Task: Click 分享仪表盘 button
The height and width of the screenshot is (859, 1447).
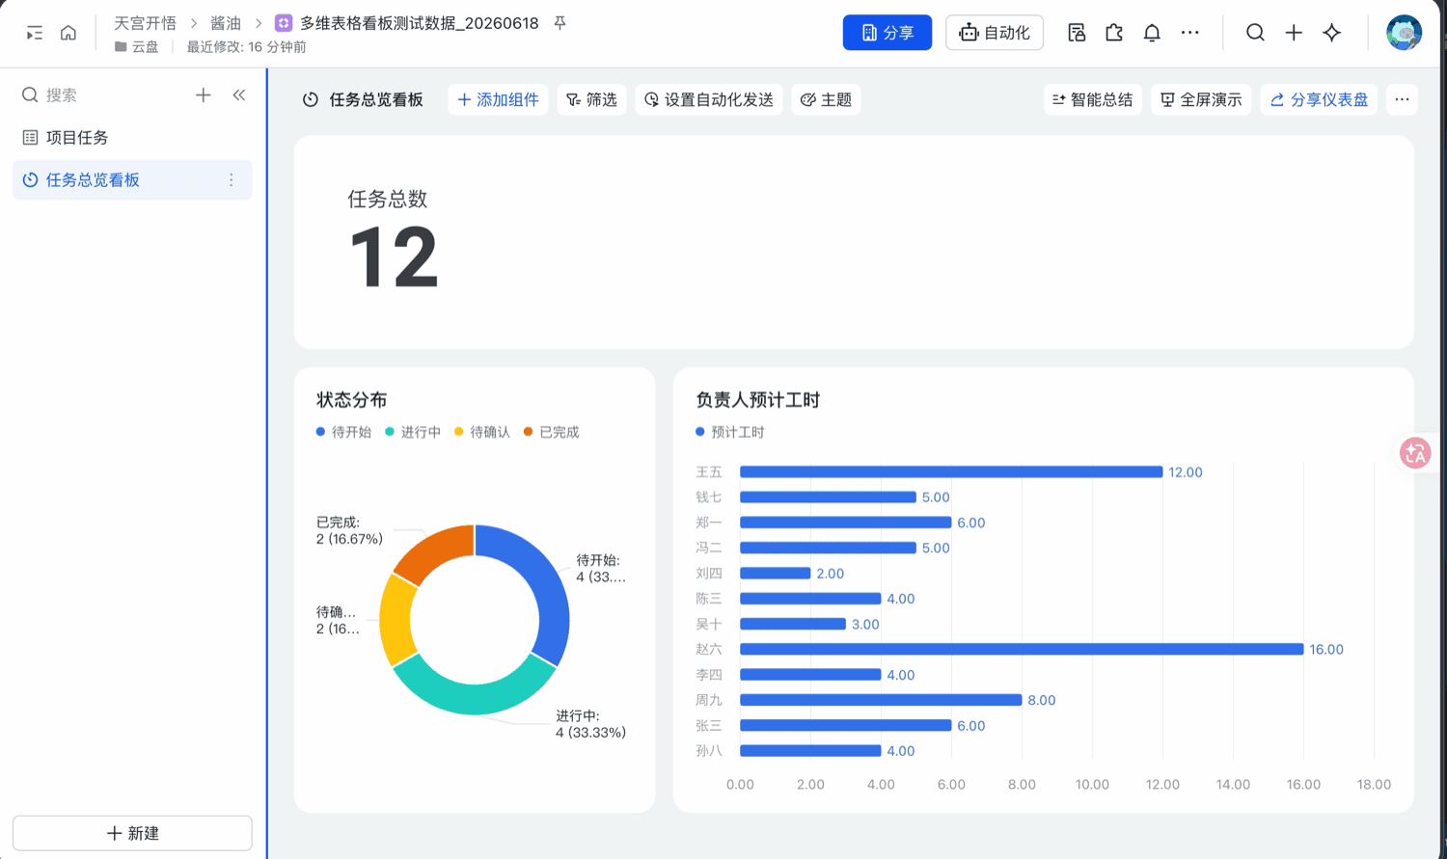Action: coord(1319,99)
